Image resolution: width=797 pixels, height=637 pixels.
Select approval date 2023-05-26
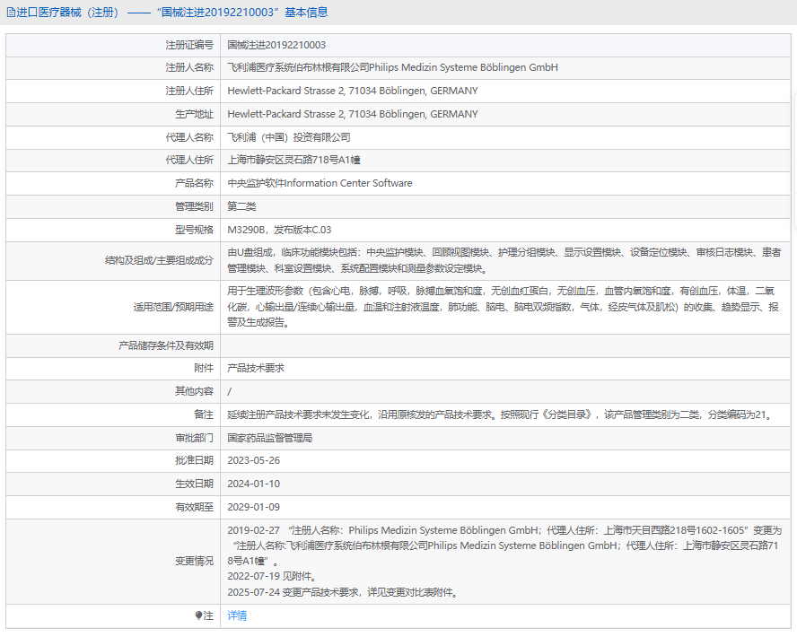254,461
